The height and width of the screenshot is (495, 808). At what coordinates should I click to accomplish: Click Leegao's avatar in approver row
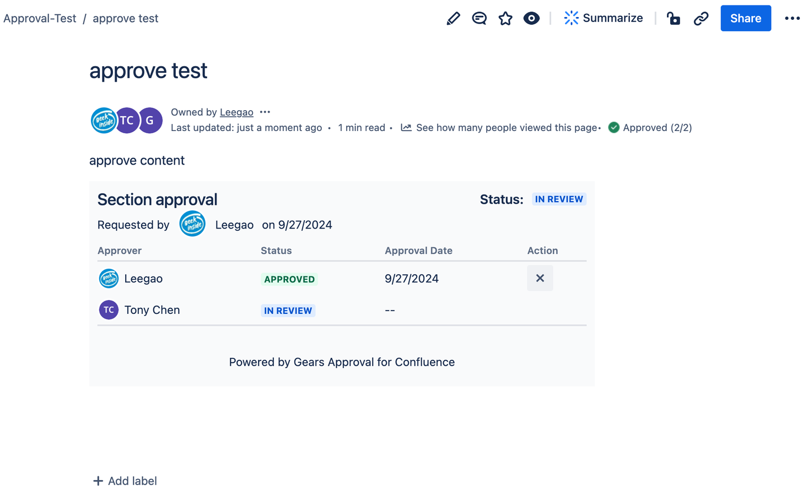109,279
